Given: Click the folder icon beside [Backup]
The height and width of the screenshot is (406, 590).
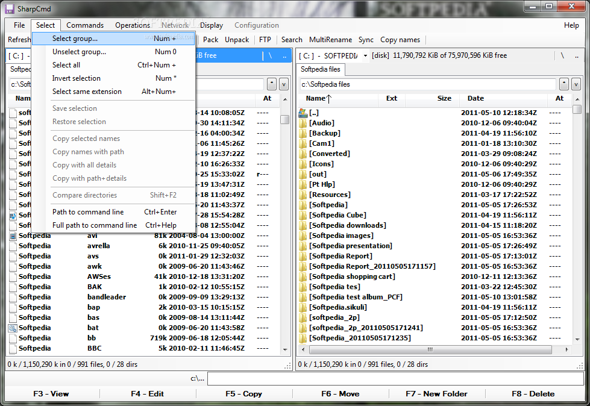Looking at the screenshot, I should point(303,133).
